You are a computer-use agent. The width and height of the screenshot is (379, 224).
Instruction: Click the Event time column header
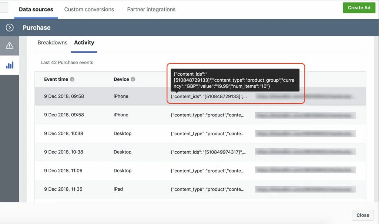[x=56, y=79]
